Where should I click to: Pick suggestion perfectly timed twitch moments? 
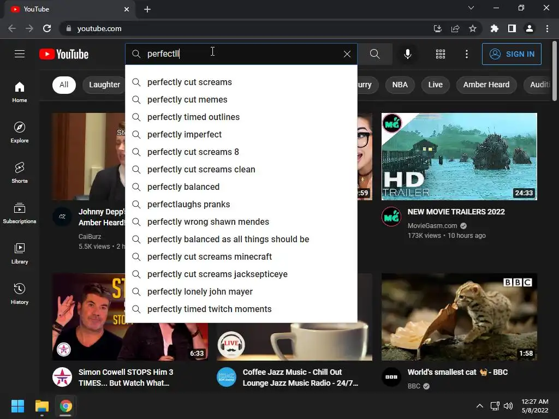click(x=241, y=309)
